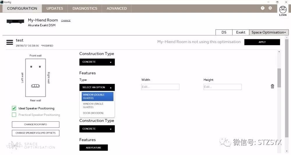This screenshot has width=291, height=155.
Task: Collapse the SELECT AN OPTION type dropdown
Action: point(97,87)
